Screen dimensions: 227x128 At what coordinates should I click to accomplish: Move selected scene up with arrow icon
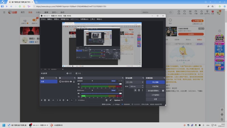pyautogui.click(x=53, y=100)
